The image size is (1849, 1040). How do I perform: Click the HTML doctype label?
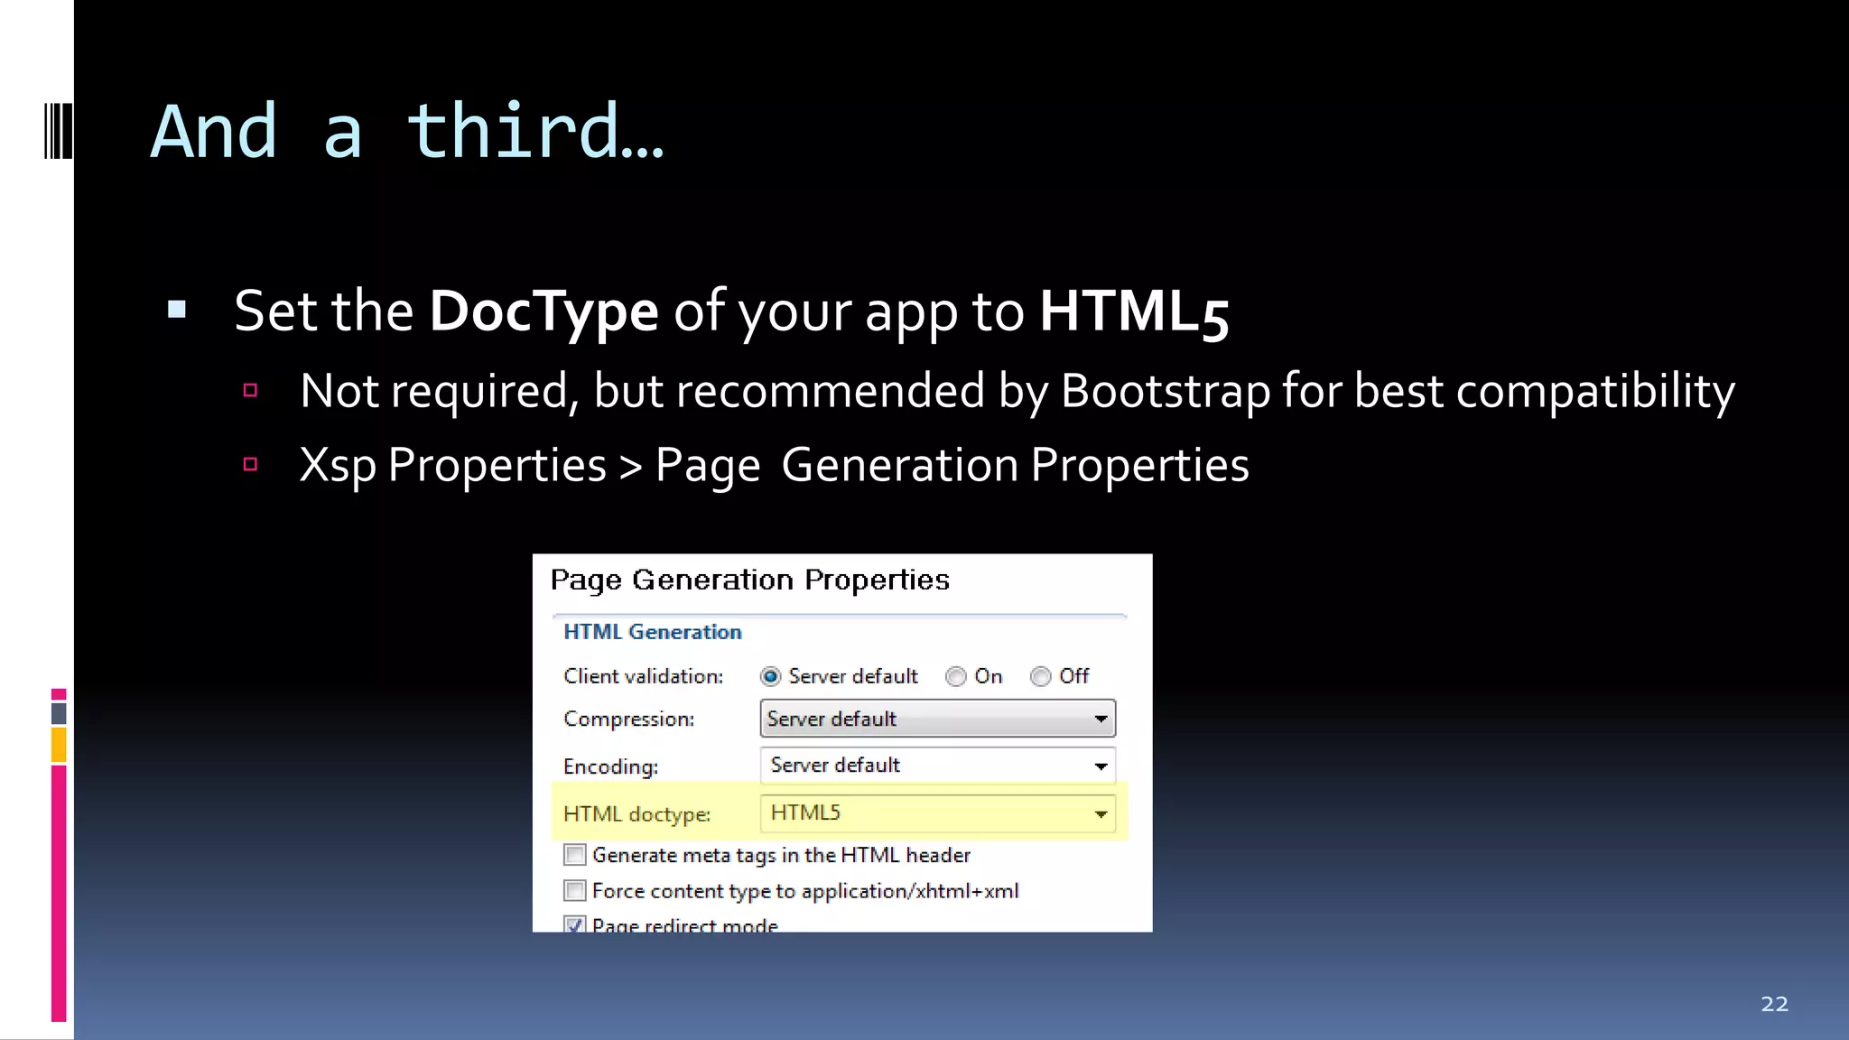point(637,814)
